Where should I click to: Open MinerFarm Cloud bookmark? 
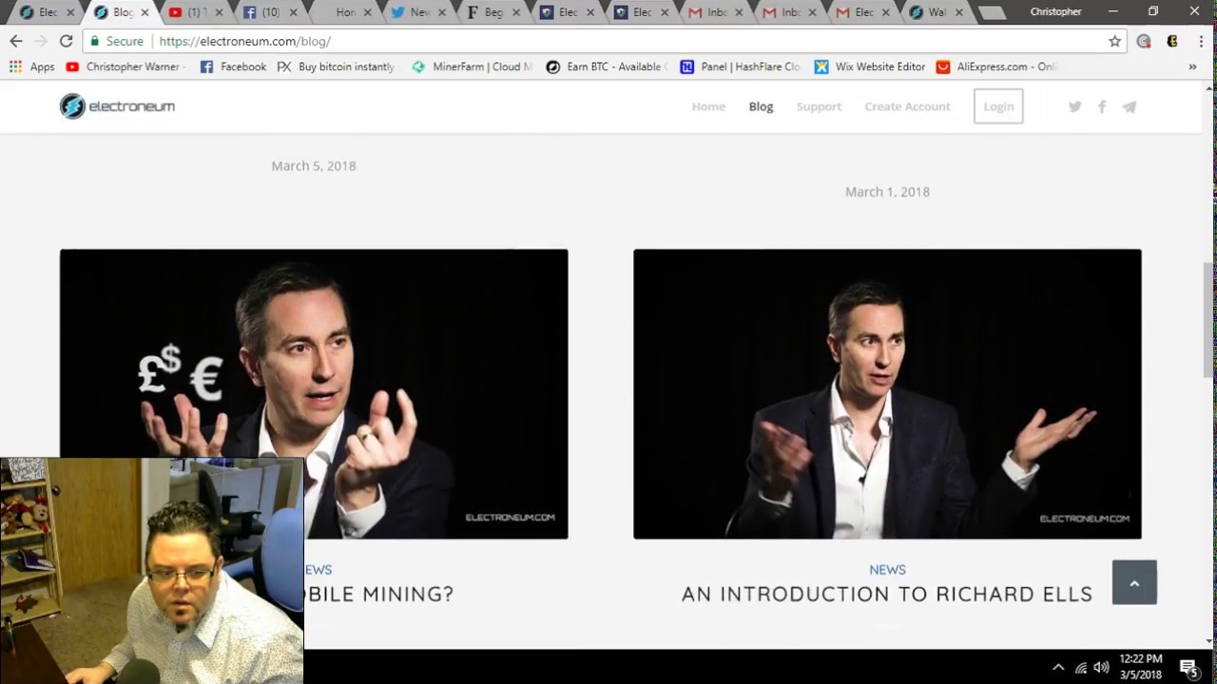pyautogui.click(x=473, y=66)
